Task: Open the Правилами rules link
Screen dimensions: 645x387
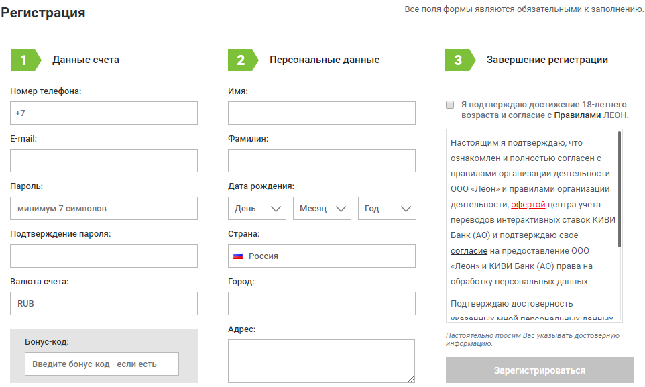Action: [x=576, y=115]
